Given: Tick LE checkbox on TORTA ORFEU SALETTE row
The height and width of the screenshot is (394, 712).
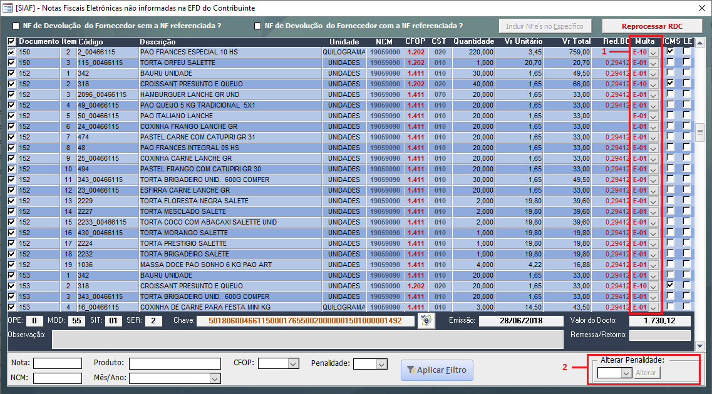Looking at the screenshot, I should click(x=686, y=63).
